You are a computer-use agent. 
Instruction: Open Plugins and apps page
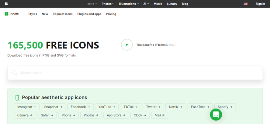(89, 14)
